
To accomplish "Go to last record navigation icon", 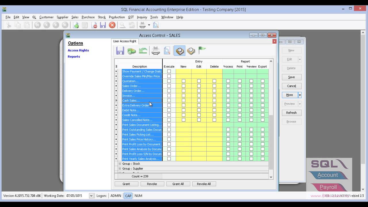I will [65, 25].
